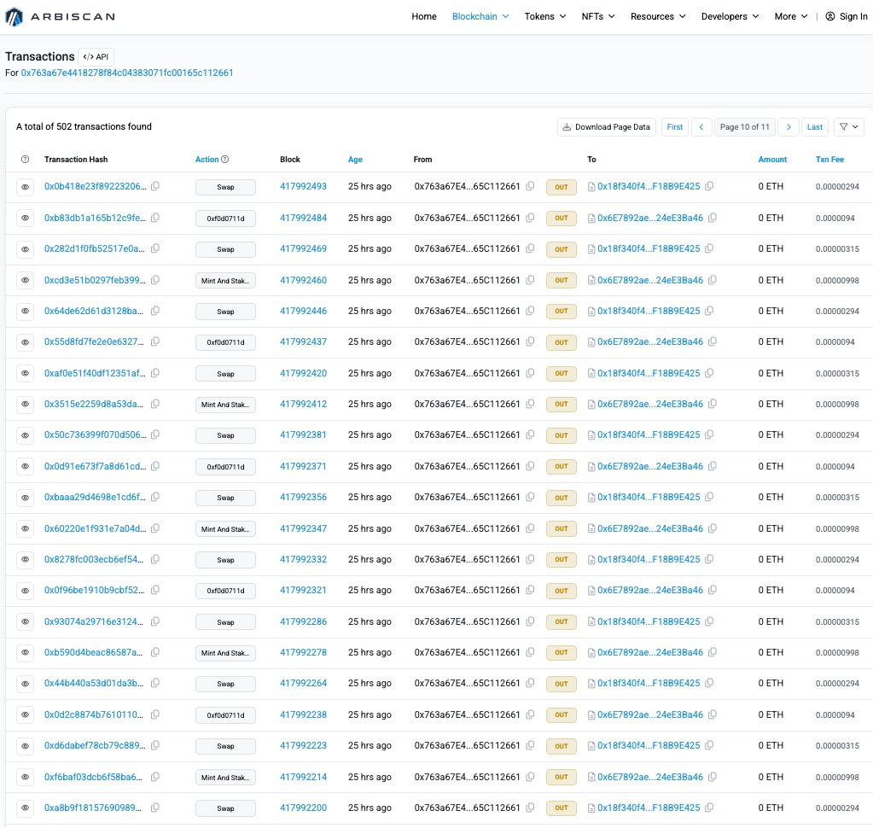The width and height of the screenshot is (873, 828).
Task: Copy transaction hash 0x282d1f0fb52517e0a
Action: (155, 248)
